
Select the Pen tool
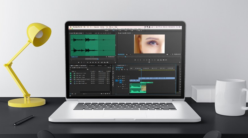(x=113, y=82)
